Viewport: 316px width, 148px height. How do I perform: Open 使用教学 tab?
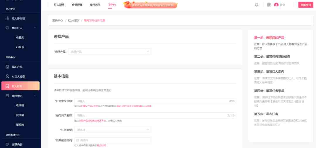pyautogui.click(x=95, y=5)
